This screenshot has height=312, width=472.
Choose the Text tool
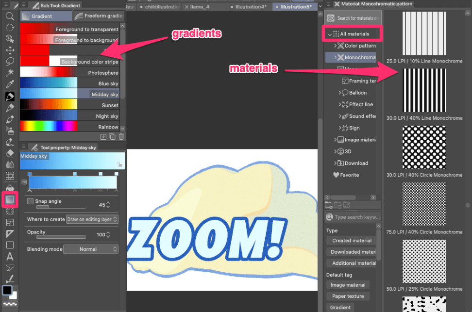click(x=9, y=256)
